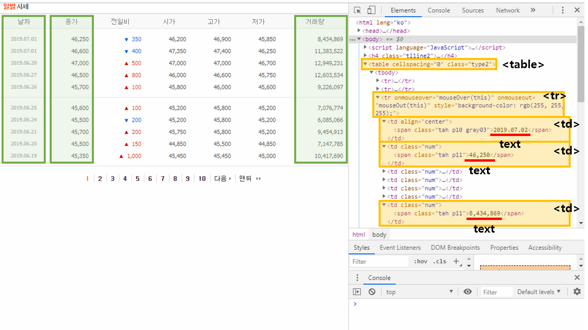Viewport: 588px width, 330px height.
Task: Open more DevTools tabs chevron
Action: click(533, 10)
